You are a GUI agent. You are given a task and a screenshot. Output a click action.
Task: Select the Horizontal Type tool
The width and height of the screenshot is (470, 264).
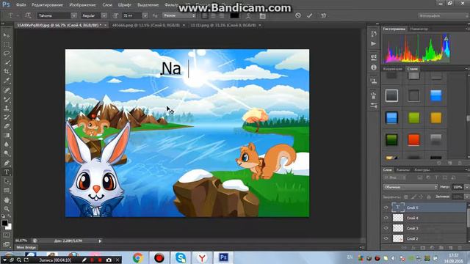[7, 172]
